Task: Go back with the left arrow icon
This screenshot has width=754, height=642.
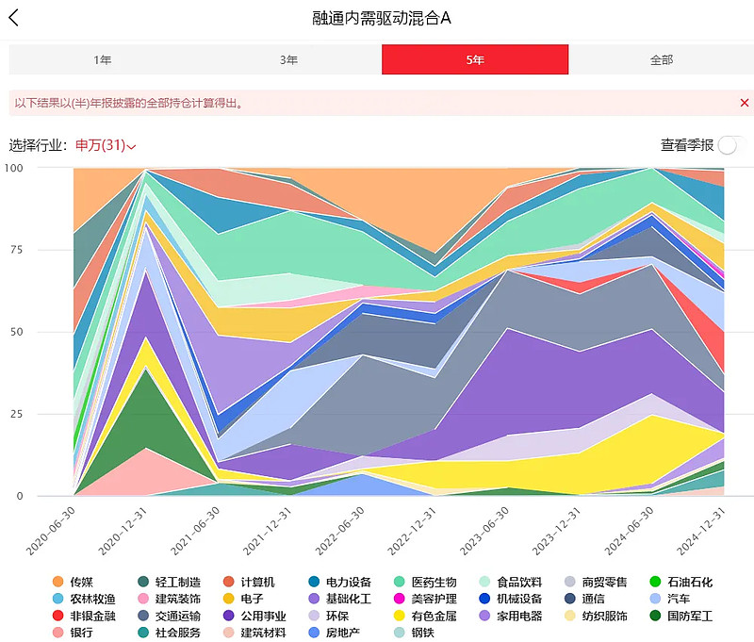Action: coord(13,18)
